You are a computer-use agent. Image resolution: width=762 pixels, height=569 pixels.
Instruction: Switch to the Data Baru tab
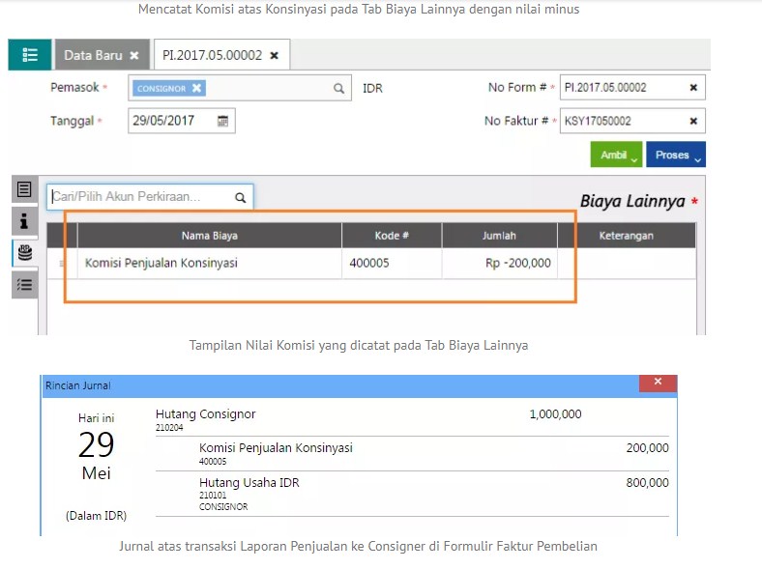pos(93,56)
